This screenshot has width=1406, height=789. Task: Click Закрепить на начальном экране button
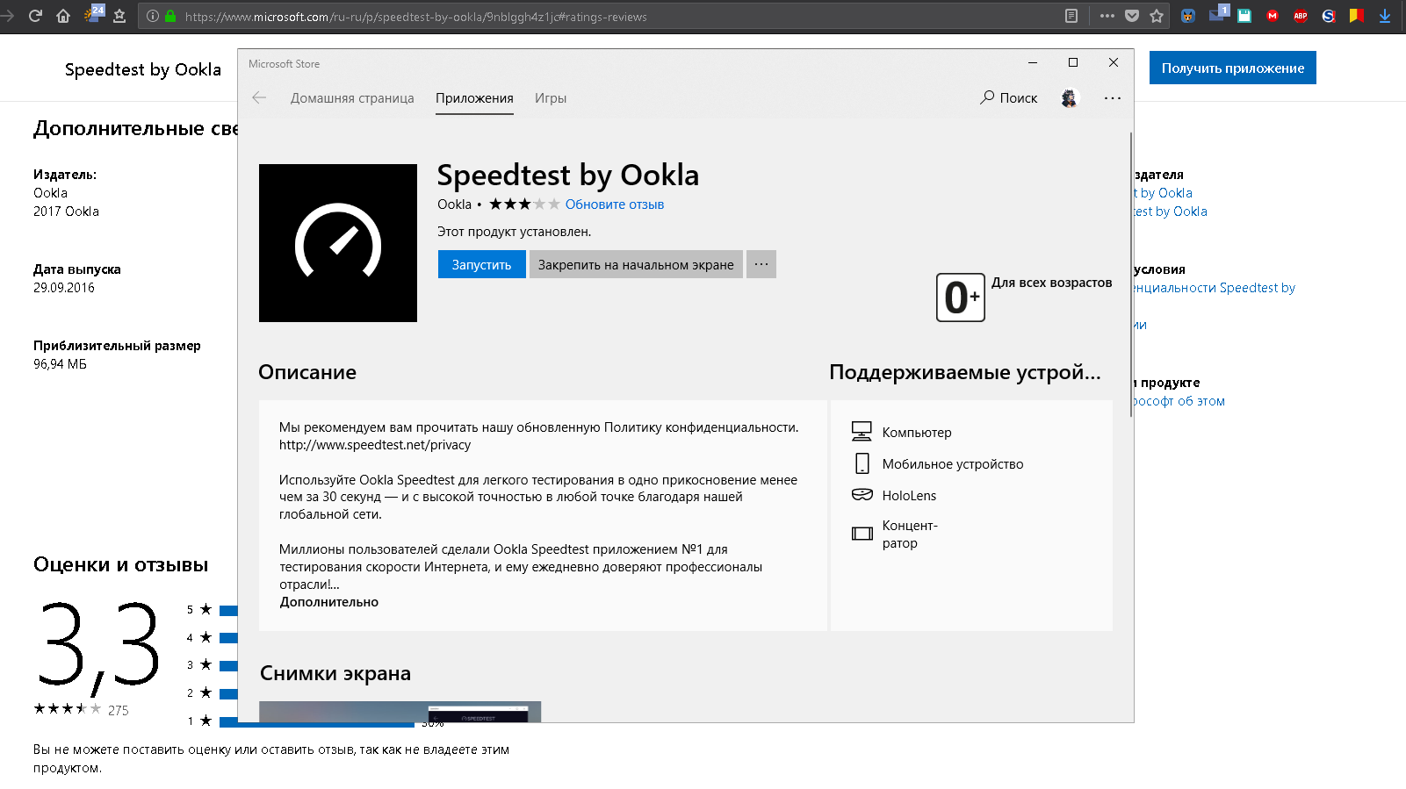click(x=636, y=264)
